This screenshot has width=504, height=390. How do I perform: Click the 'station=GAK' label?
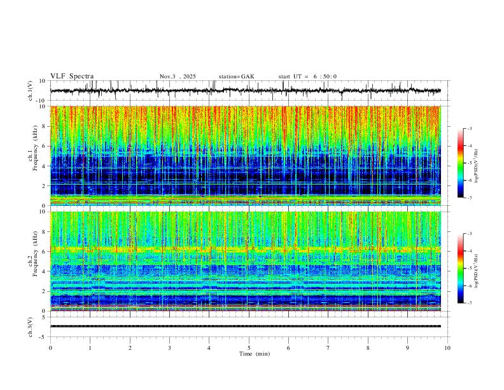(x=237, y=76)
